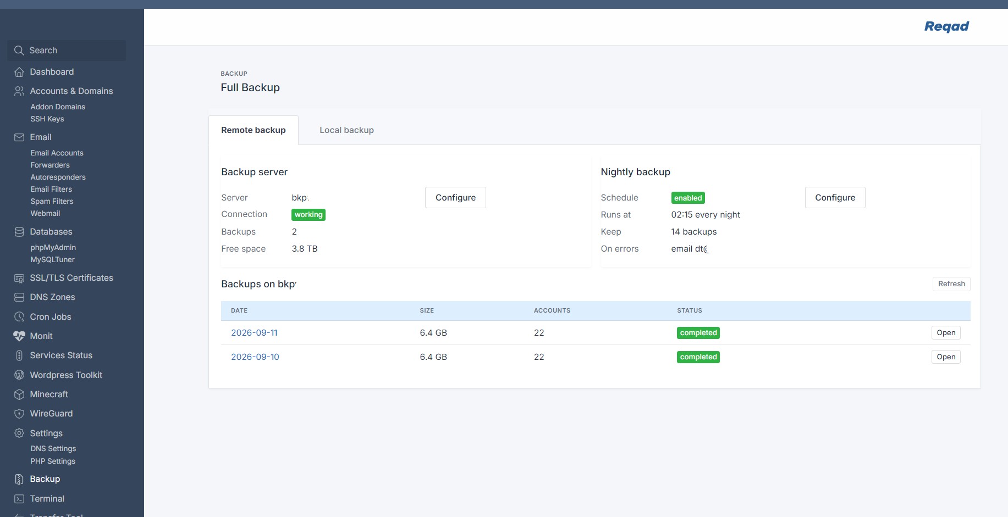
Task: Open SSH Keys submenu link
Action: [x=47, y=119]
